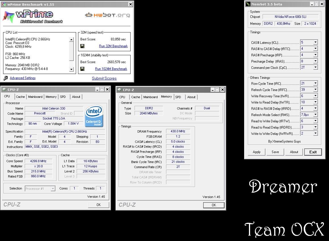Click scroll down arrow in CPU List
This screenshot has height=241, width=329.
pyautogui.click(x=71, y=69)
